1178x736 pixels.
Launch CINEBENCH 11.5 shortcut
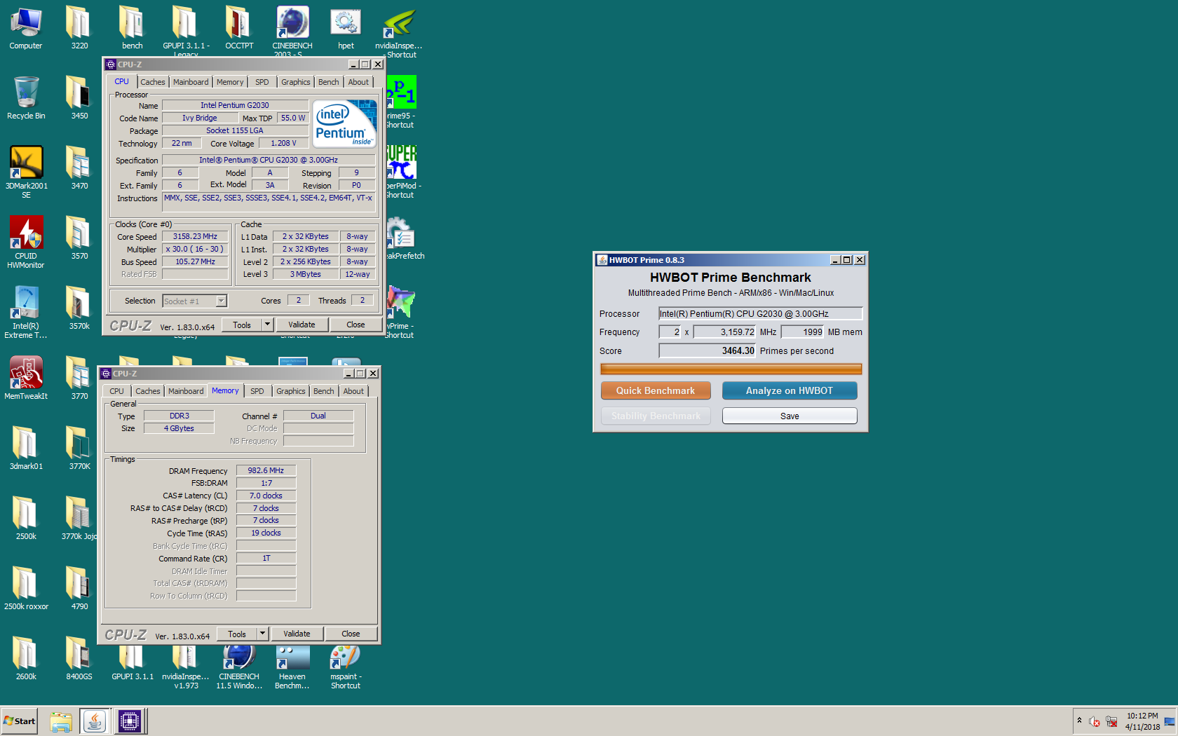239,666
